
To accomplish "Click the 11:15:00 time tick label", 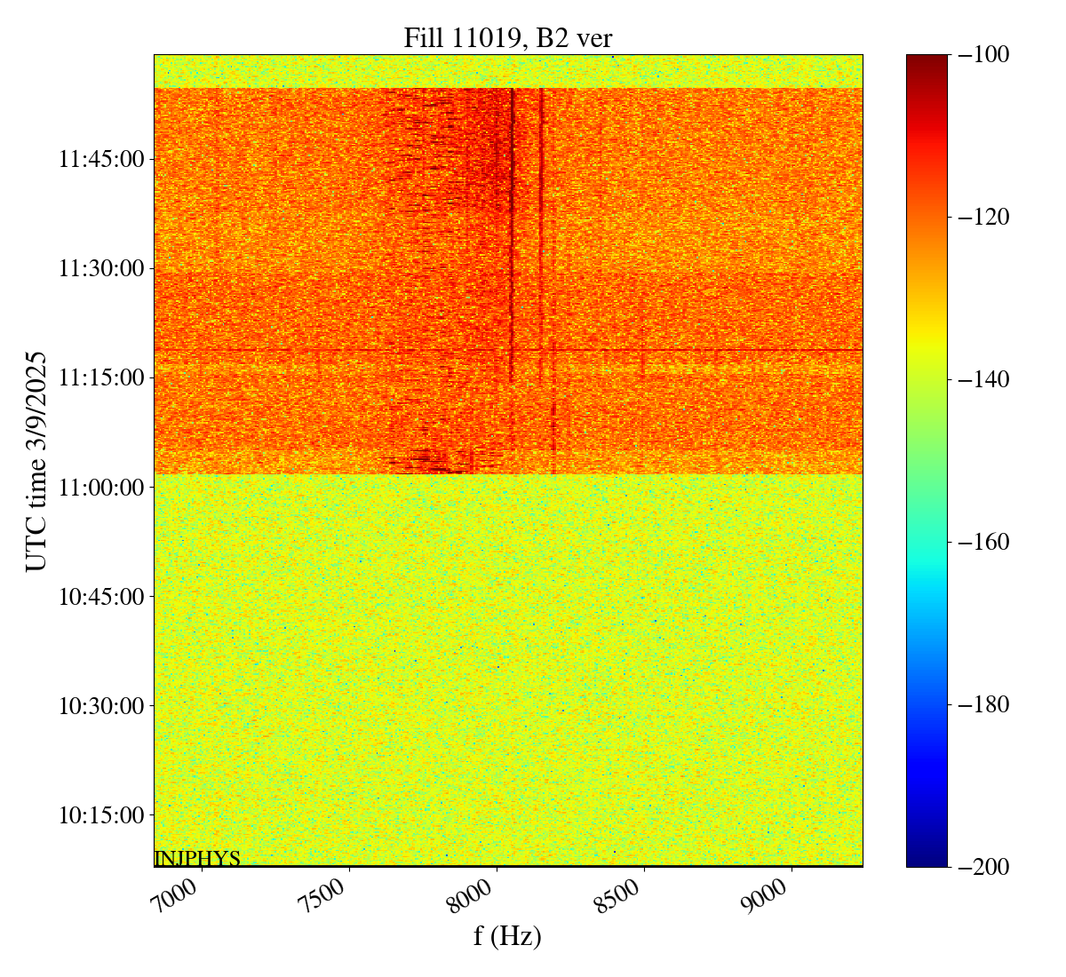I will [101, 378].
